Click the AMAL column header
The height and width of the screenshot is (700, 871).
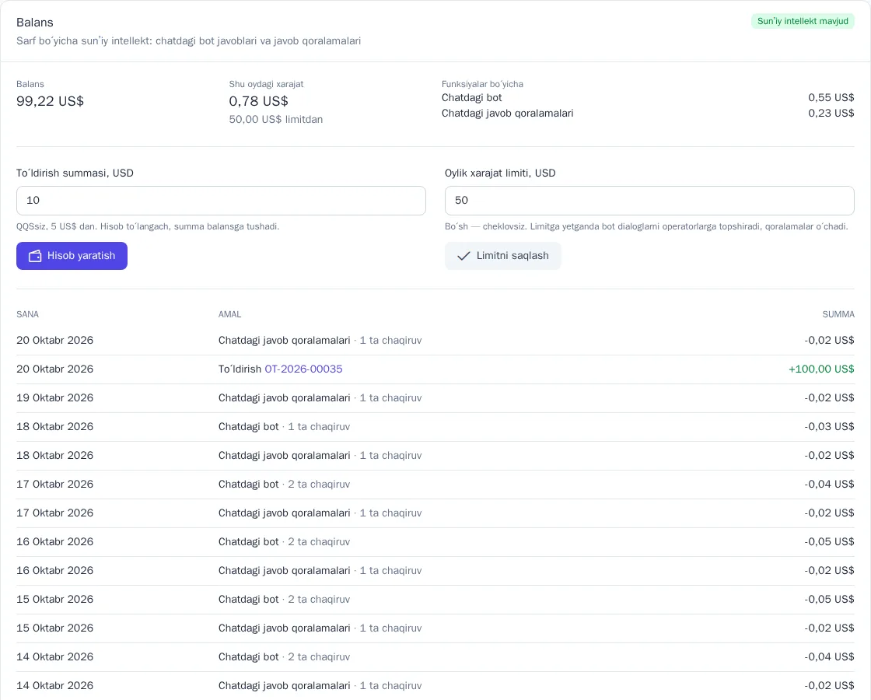coord(229,314)
